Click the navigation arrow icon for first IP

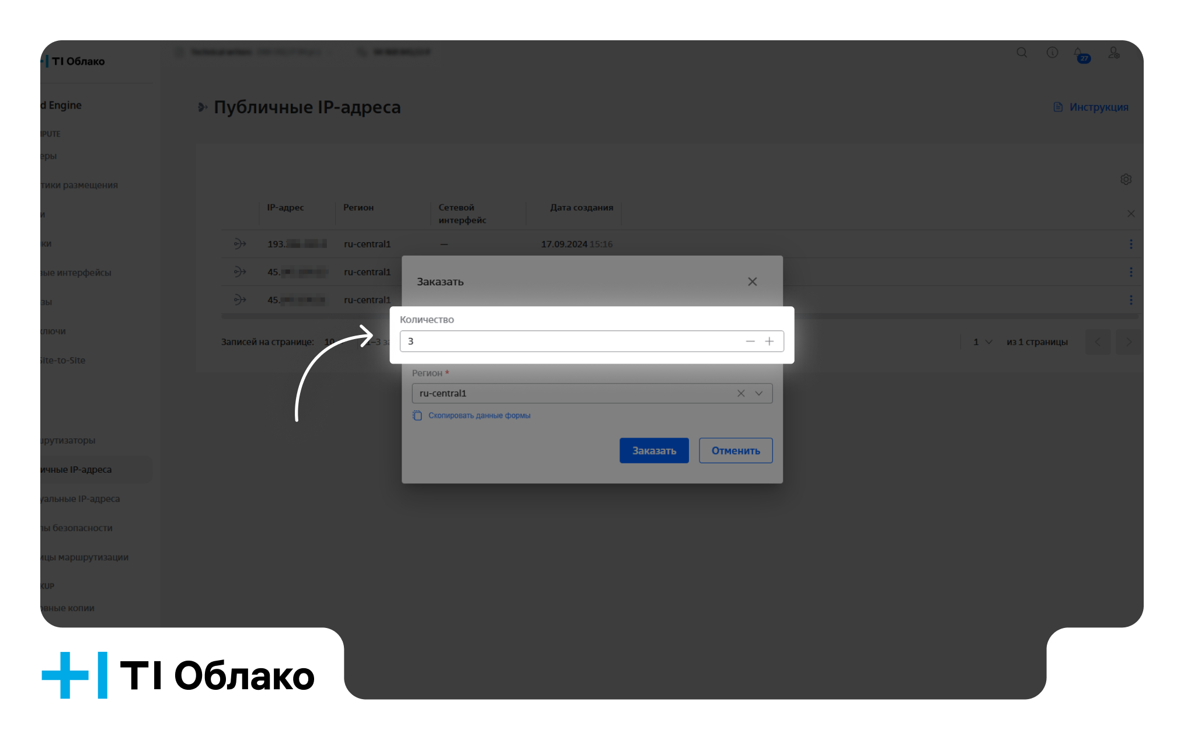pyautogui.click(x=239, y=244)
